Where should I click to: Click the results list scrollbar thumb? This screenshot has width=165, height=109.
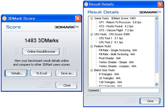tap(156, 47)
